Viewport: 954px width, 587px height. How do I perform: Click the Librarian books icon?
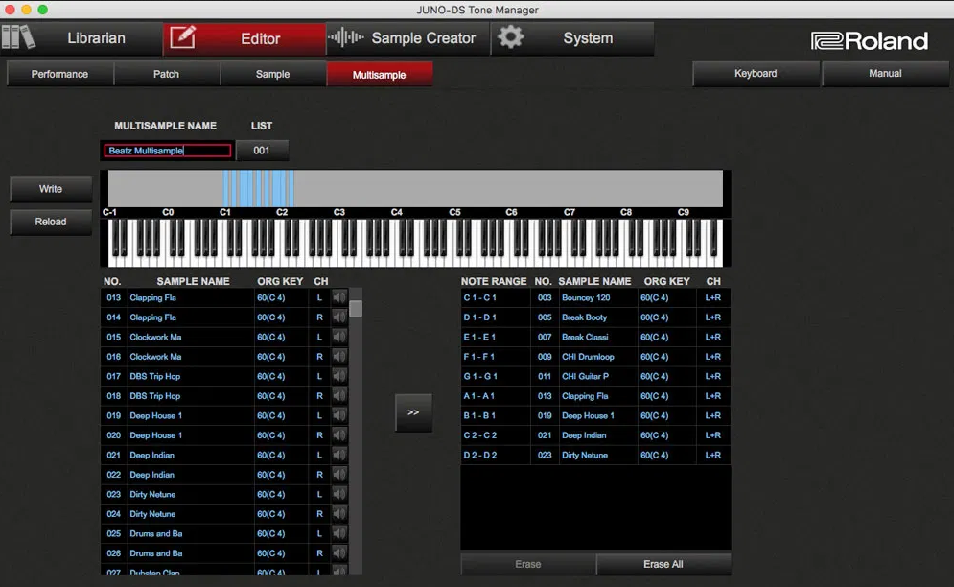(18, 37)
